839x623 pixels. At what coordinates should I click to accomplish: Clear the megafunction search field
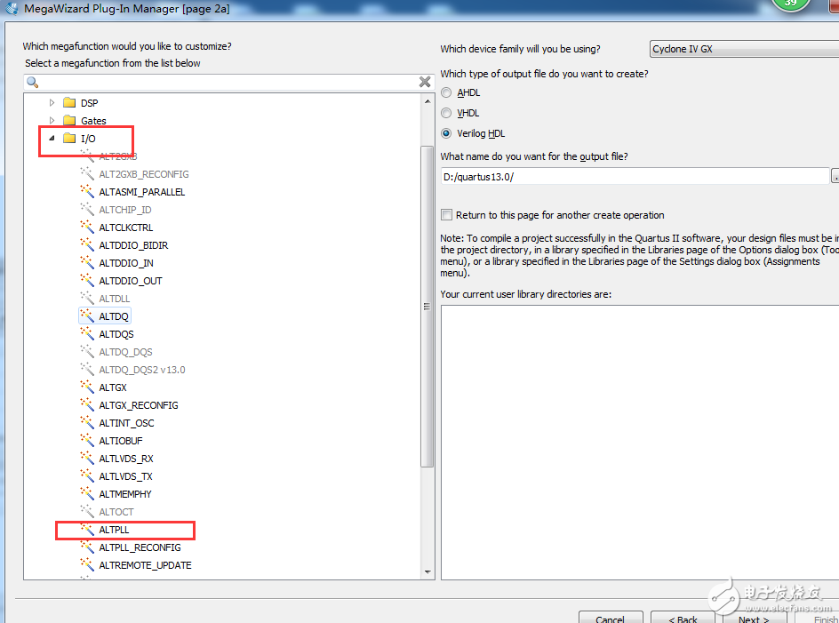[x=425, y=82]
